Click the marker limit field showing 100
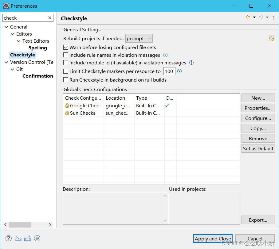Screen dimensions: 279x249 (x=169, y=71)
